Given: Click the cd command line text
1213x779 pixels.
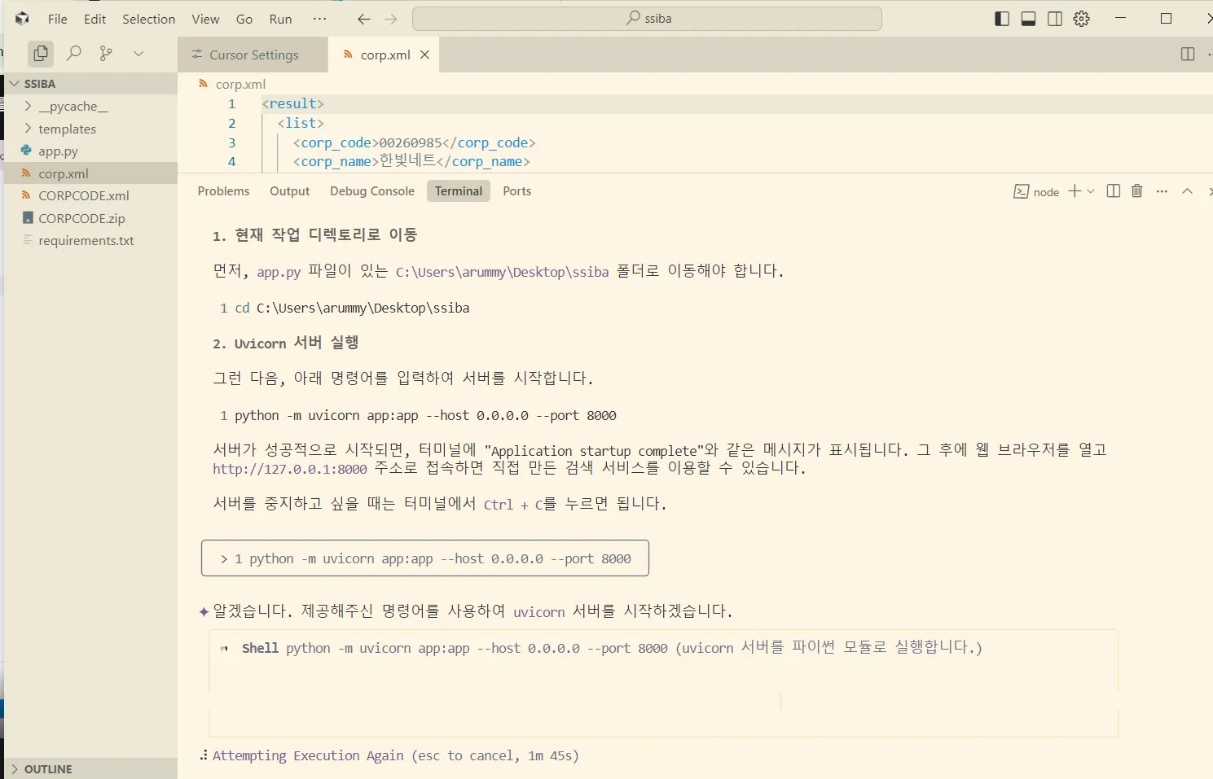Looking at the screenshot, I should [x=352, y=308].
